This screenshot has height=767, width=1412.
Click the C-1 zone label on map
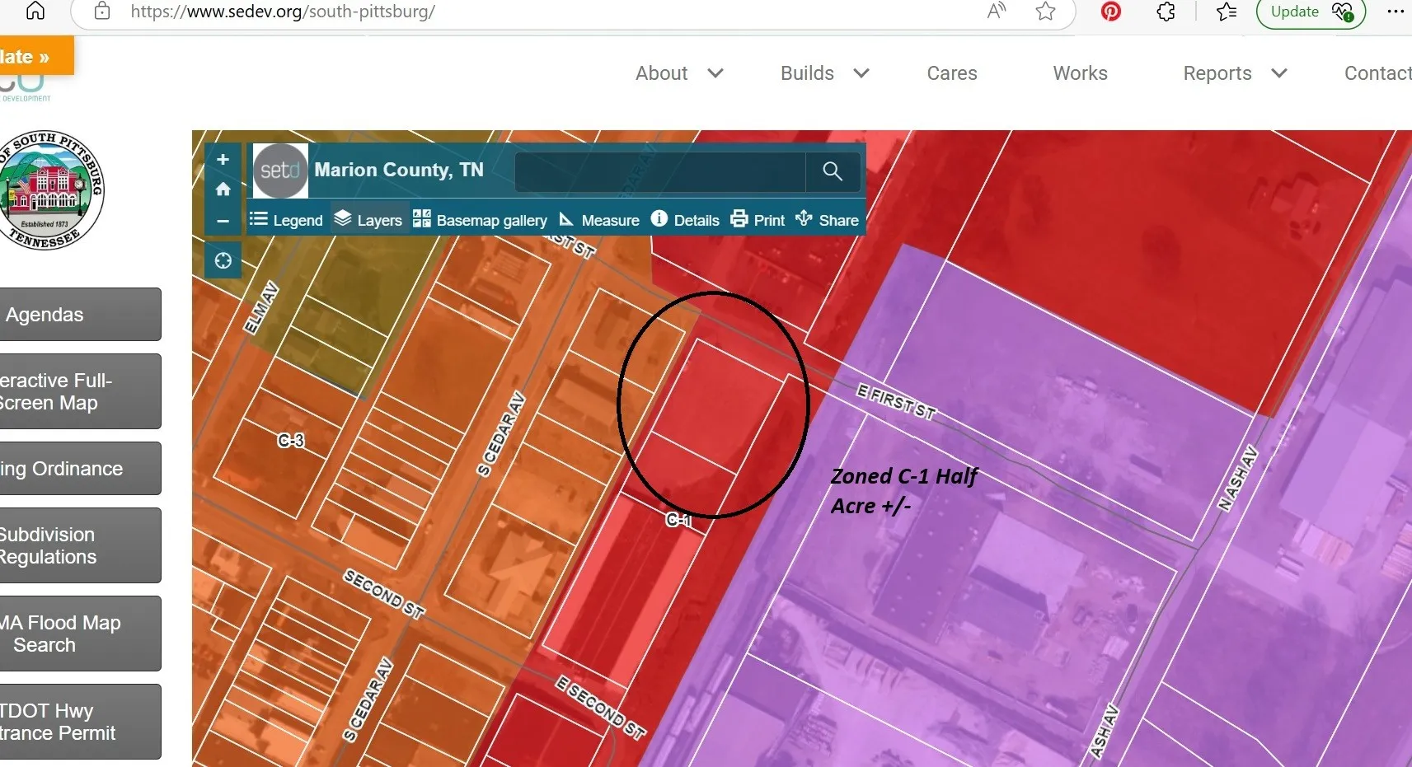click(x=679, y=520)
